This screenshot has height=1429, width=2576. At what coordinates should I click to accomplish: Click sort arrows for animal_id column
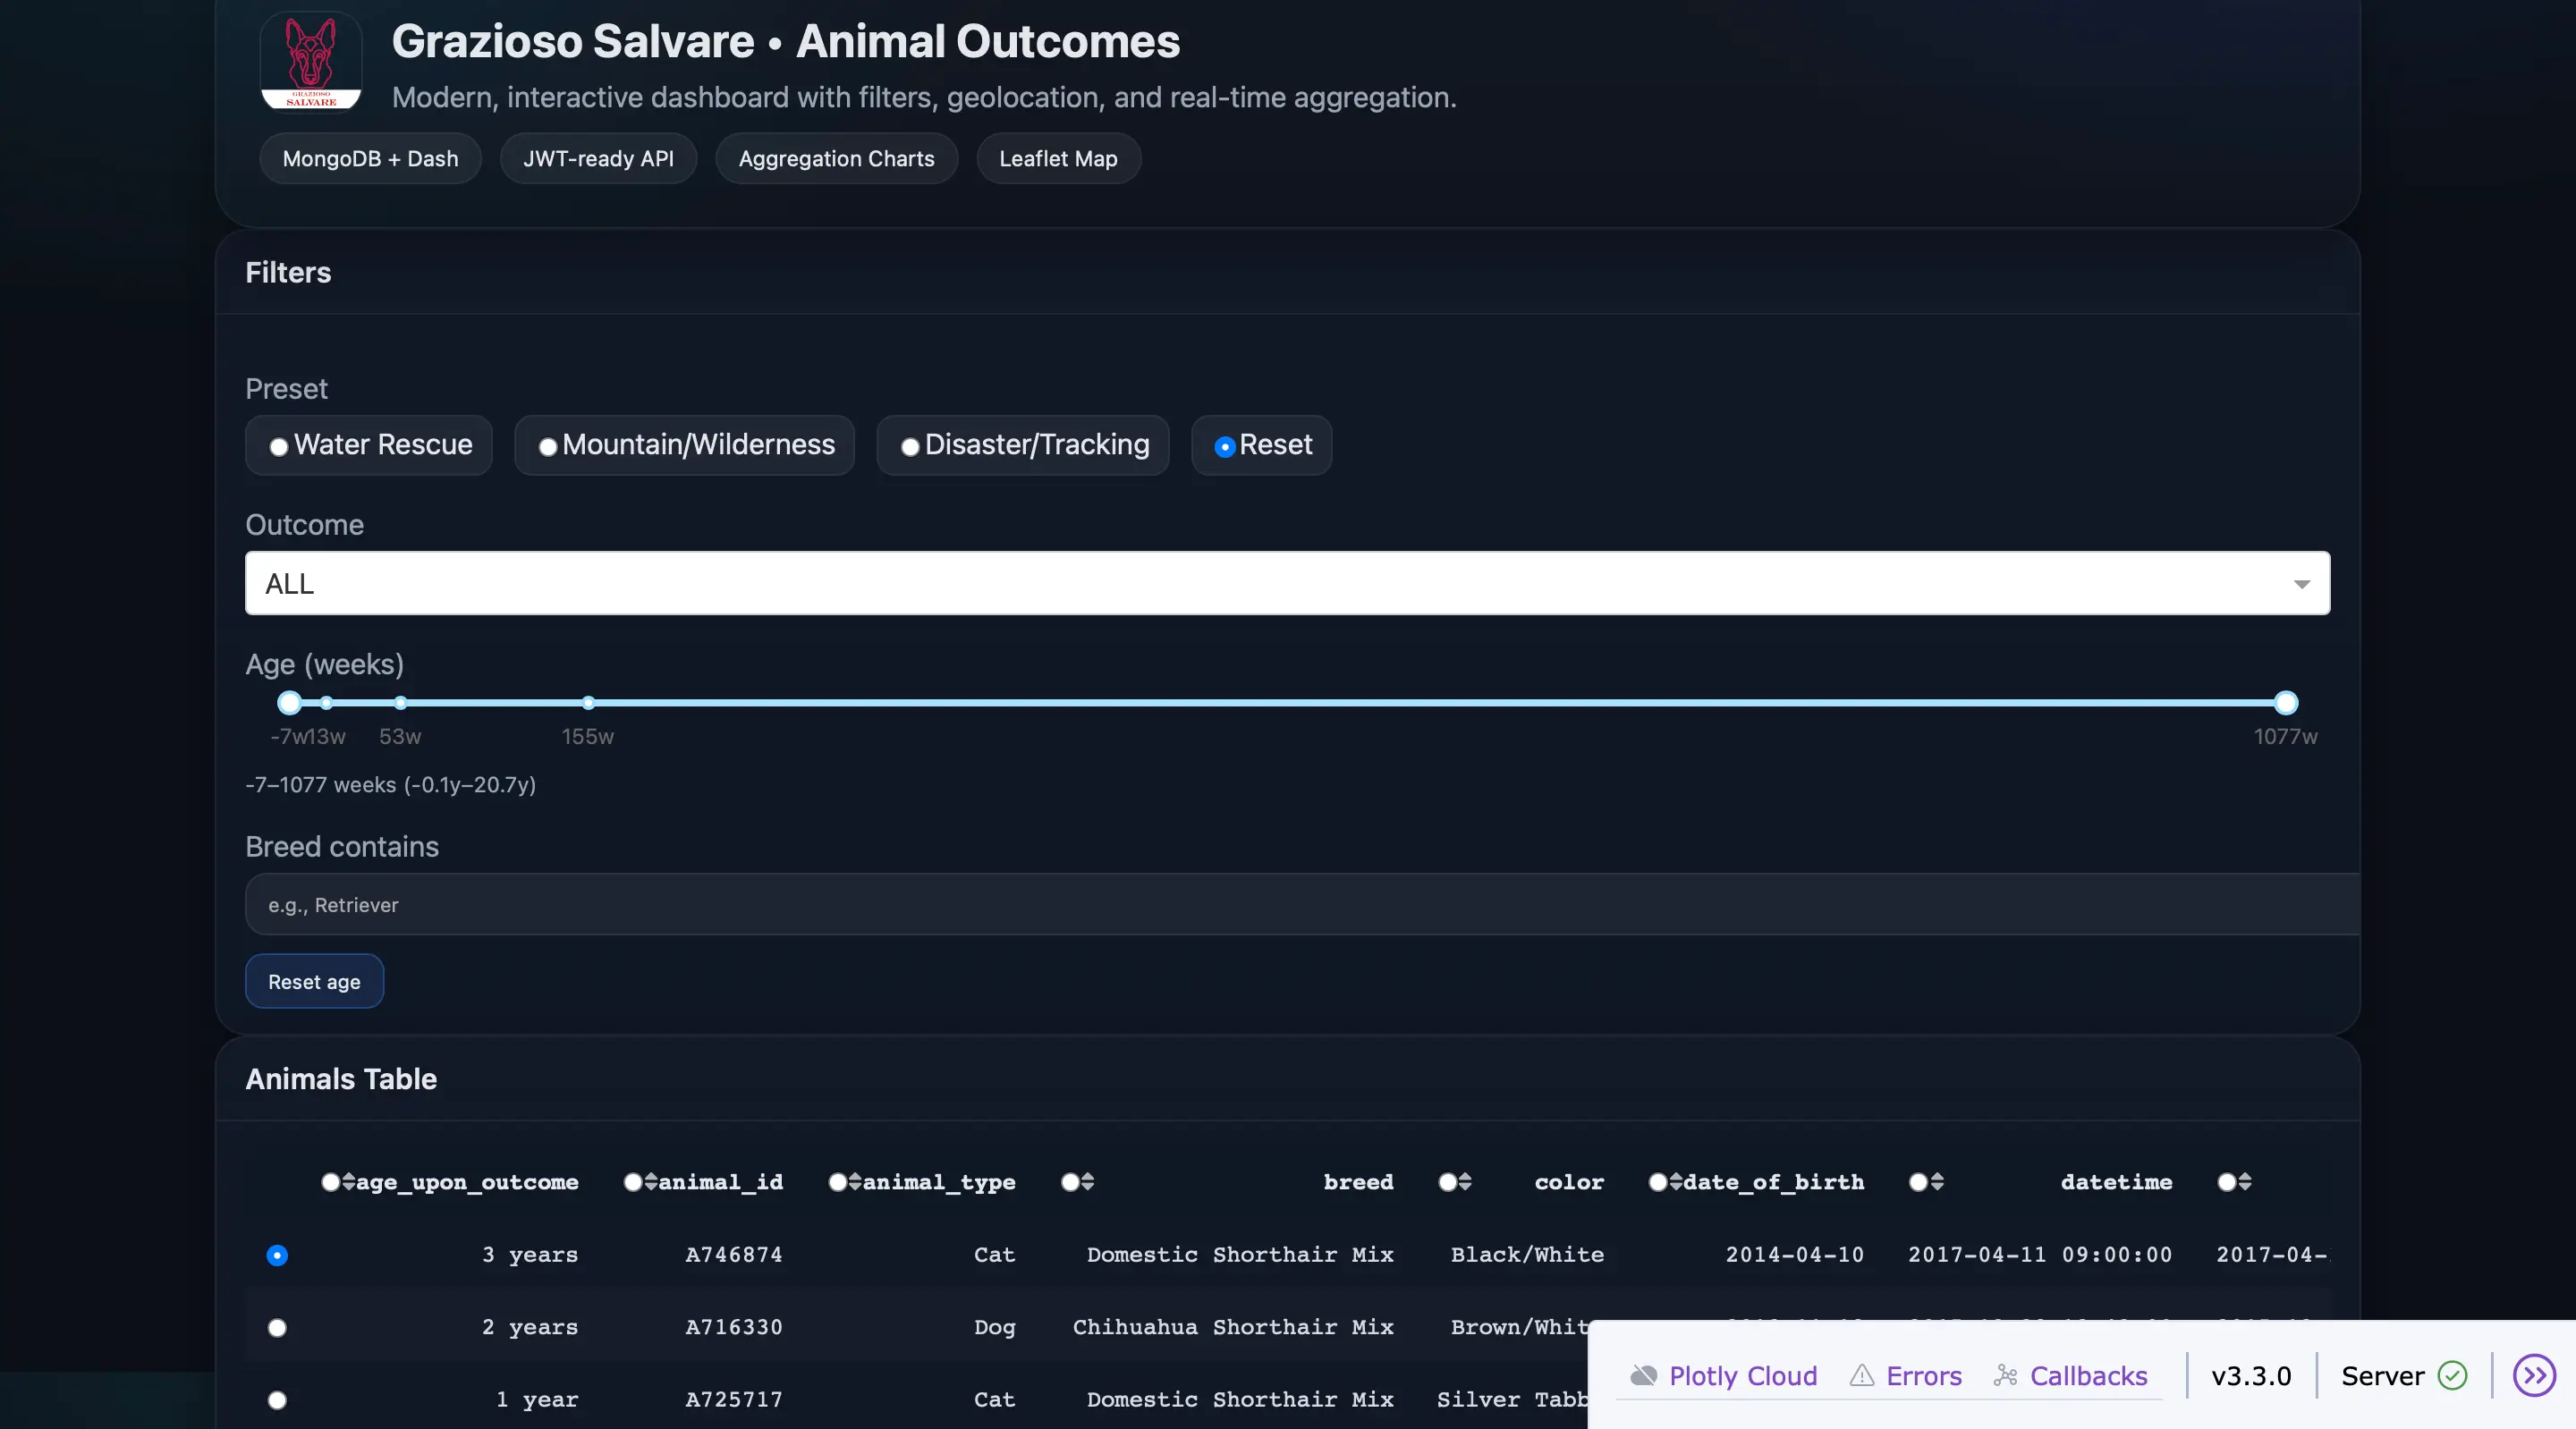coord(651,1182)
